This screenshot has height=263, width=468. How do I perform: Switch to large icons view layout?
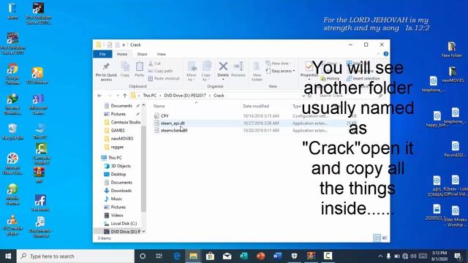point(385,237)
